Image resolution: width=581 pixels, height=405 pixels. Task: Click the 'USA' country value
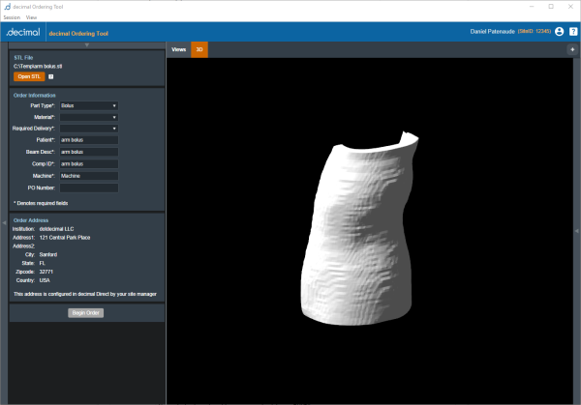tap(45, 280)
